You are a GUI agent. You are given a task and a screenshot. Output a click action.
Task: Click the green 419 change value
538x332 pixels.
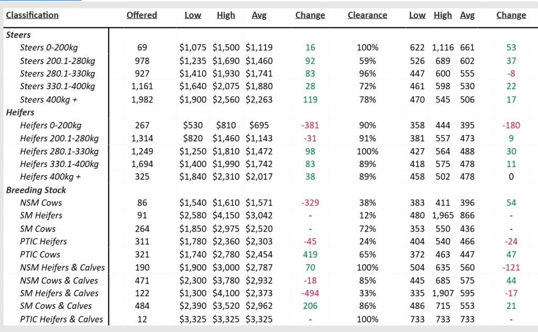point(310,254)
